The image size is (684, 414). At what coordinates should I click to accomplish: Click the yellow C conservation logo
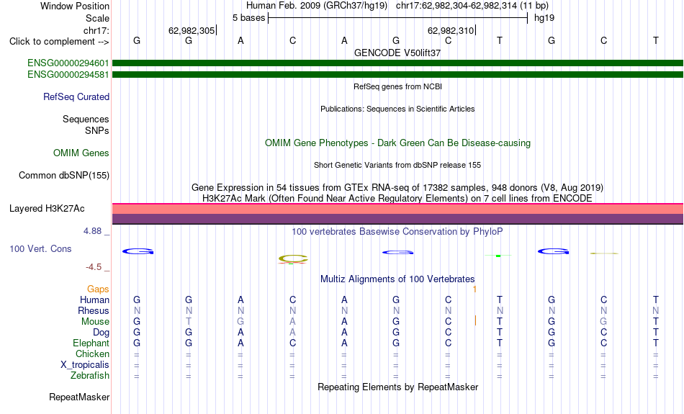point(293,260)
